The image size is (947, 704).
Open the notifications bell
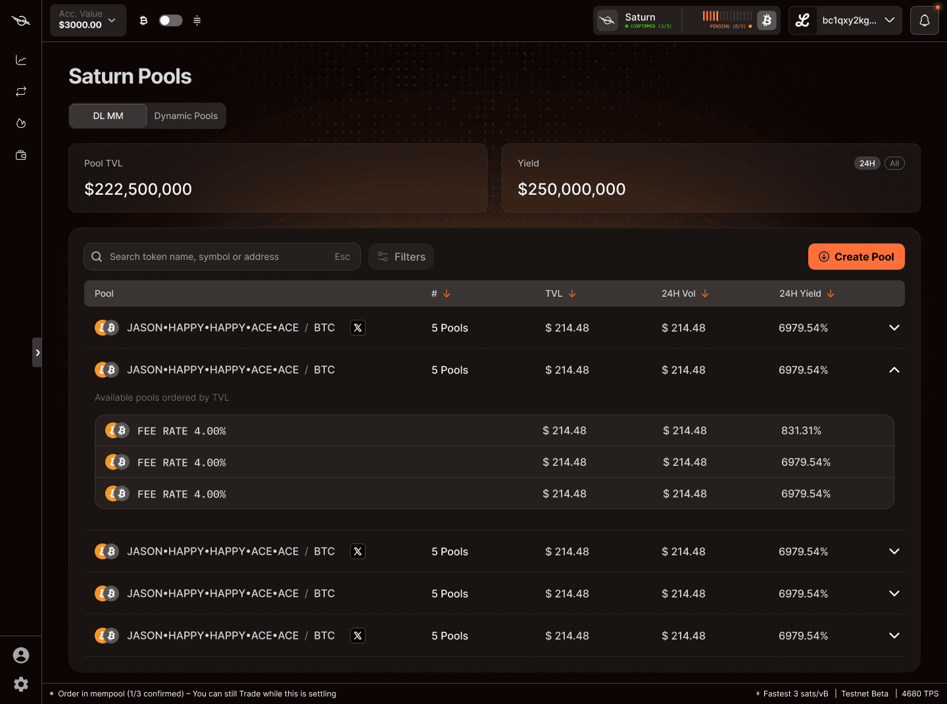(x=924, y=20)
